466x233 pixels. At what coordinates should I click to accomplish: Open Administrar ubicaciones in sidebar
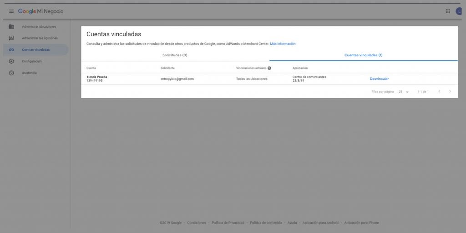coord(39,27)
